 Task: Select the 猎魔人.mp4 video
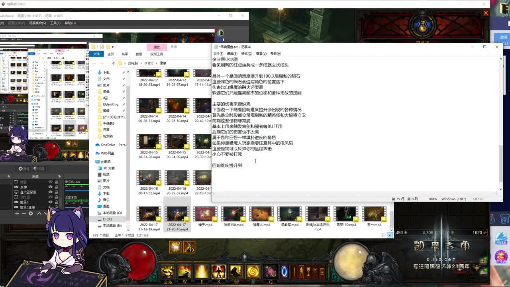(262, 216)
